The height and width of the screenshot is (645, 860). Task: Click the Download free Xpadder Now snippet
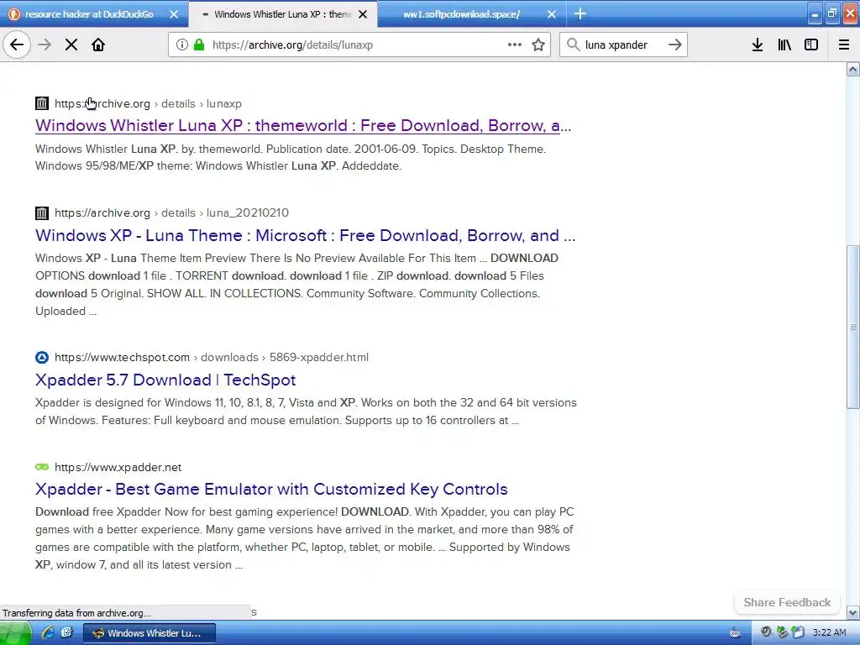click(304, 538)
